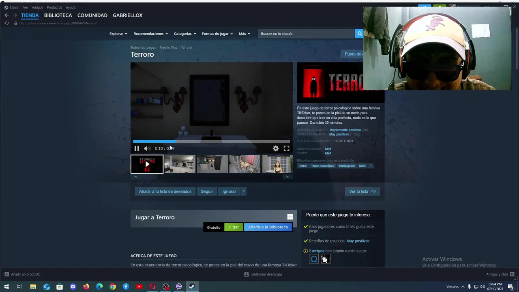Screen dimensions: 519x292
Task: Click Añadir un producto
Action: 22,274
